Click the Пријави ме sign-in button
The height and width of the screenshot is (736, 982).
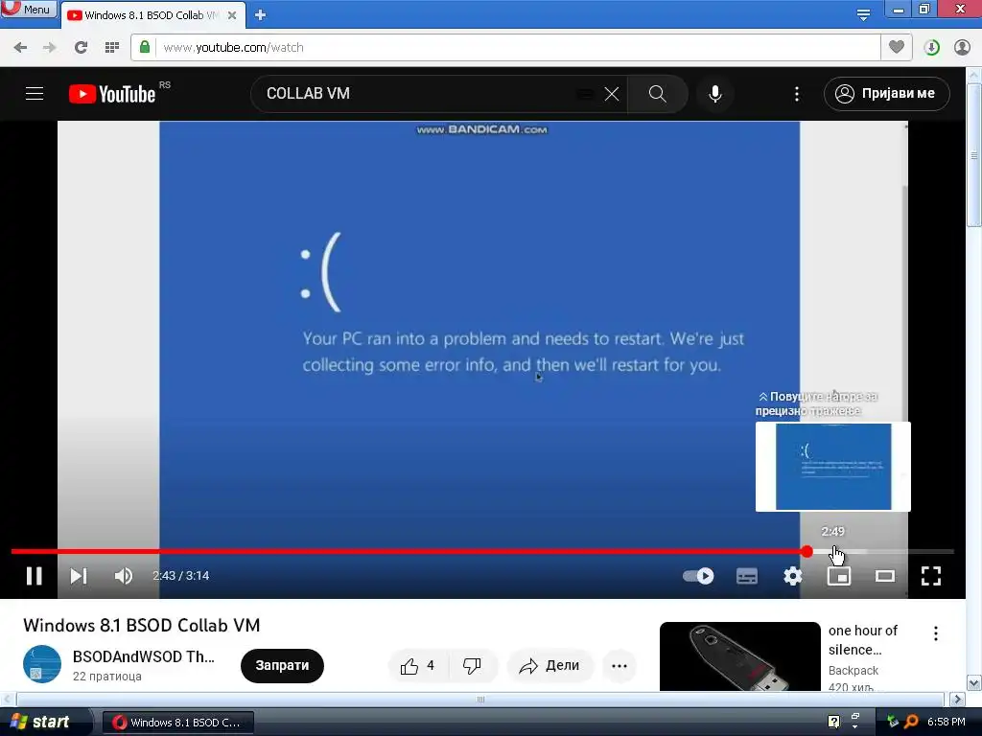point(887,94)
